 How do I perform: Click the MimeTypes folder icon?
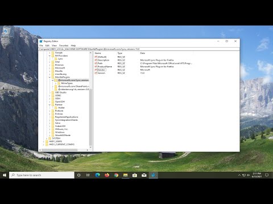[x=59, y=83]
